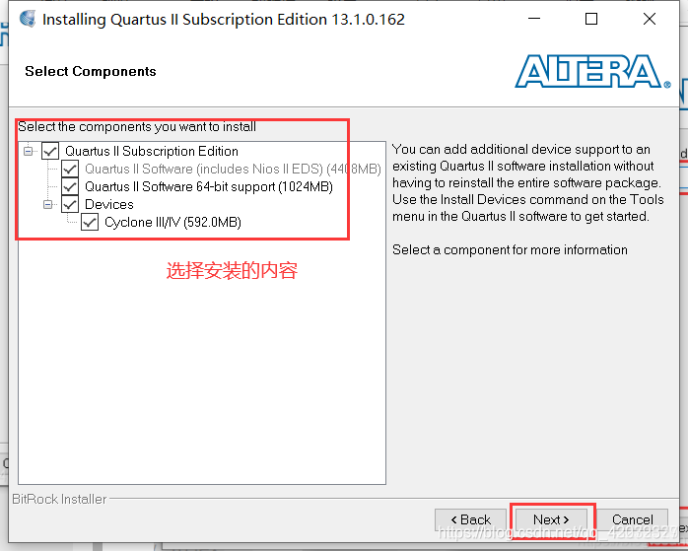
Task: Toggle the Devices checkbox
Action: pyautogui.click(x=70, y=204)
